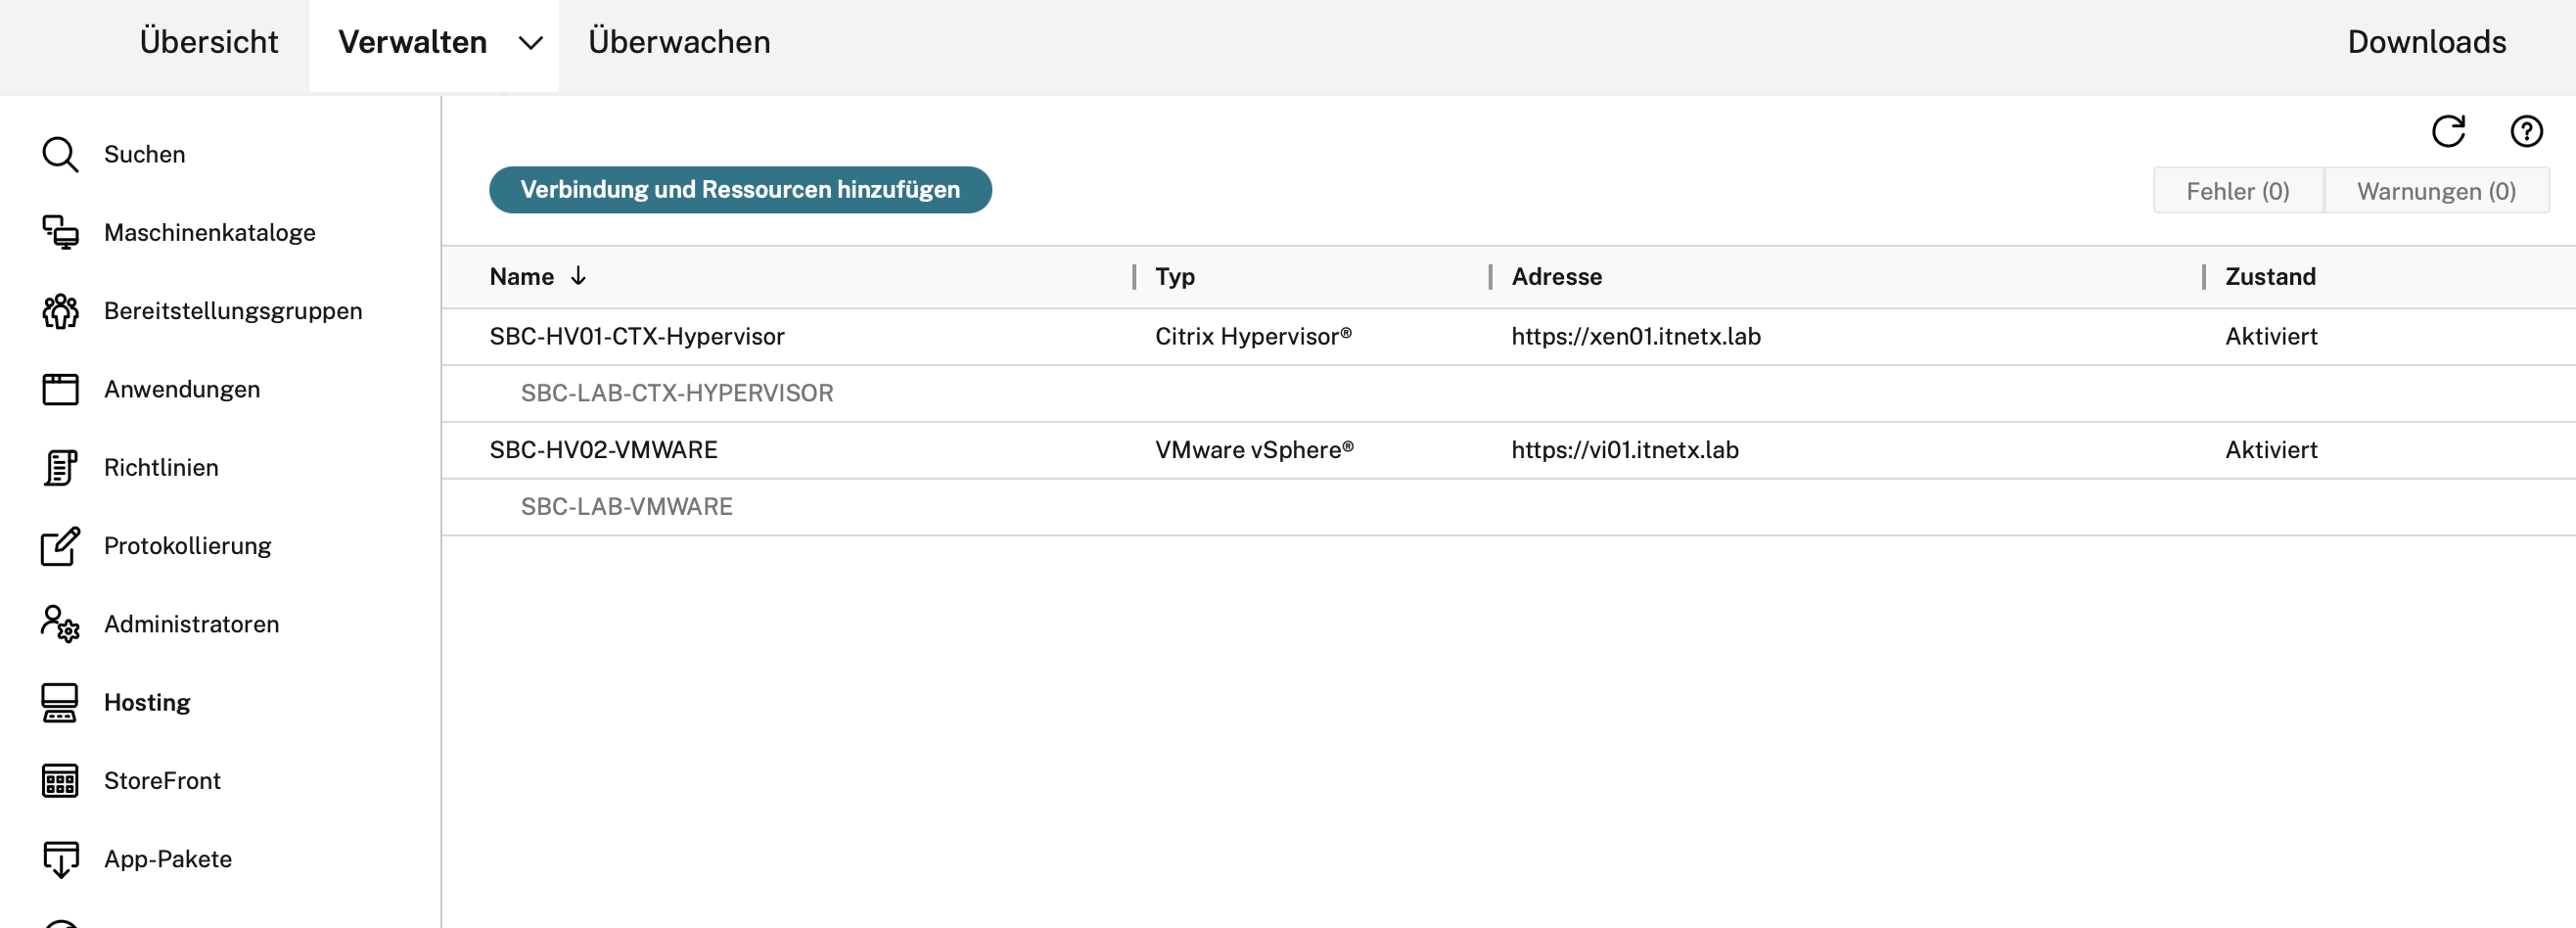
Task: Navigate to Anwendungen
Action: point(182,389)
